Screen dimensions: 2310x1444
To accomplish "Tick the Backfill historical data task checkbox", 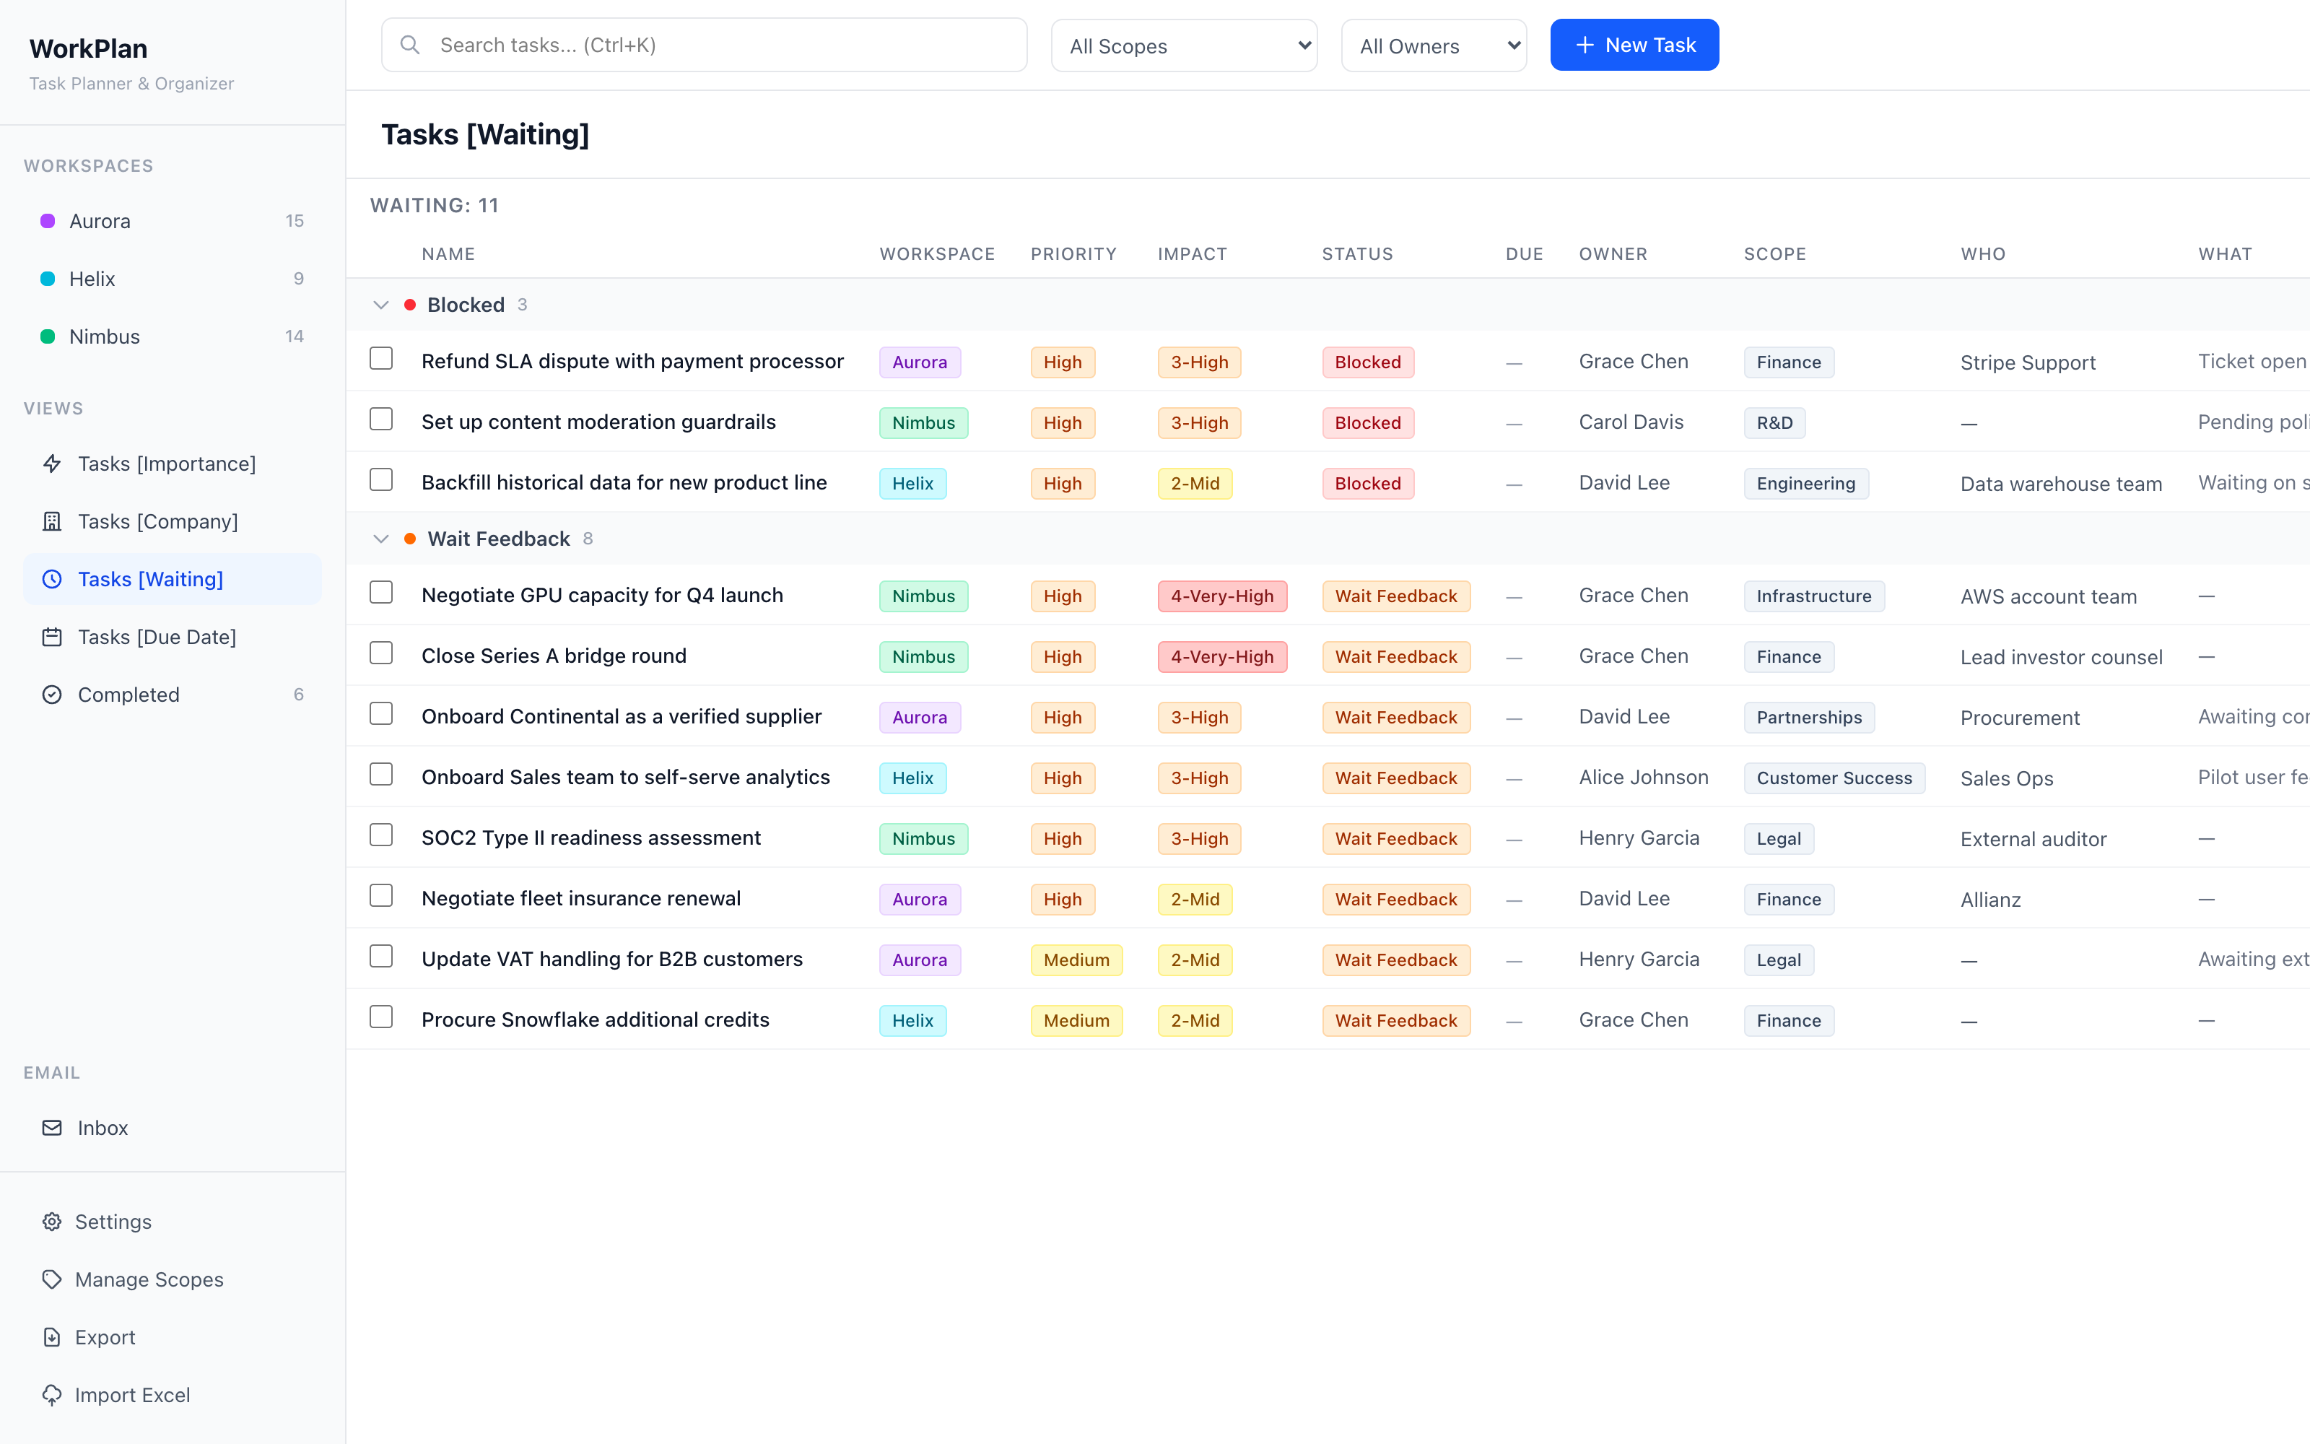I will click(382, 480).
